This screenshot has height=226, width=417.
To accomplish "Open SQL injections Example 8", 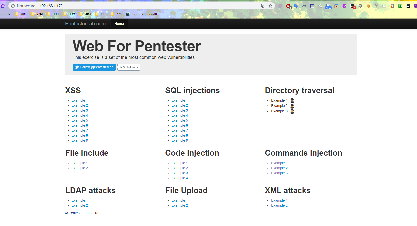I will point(180,135).
